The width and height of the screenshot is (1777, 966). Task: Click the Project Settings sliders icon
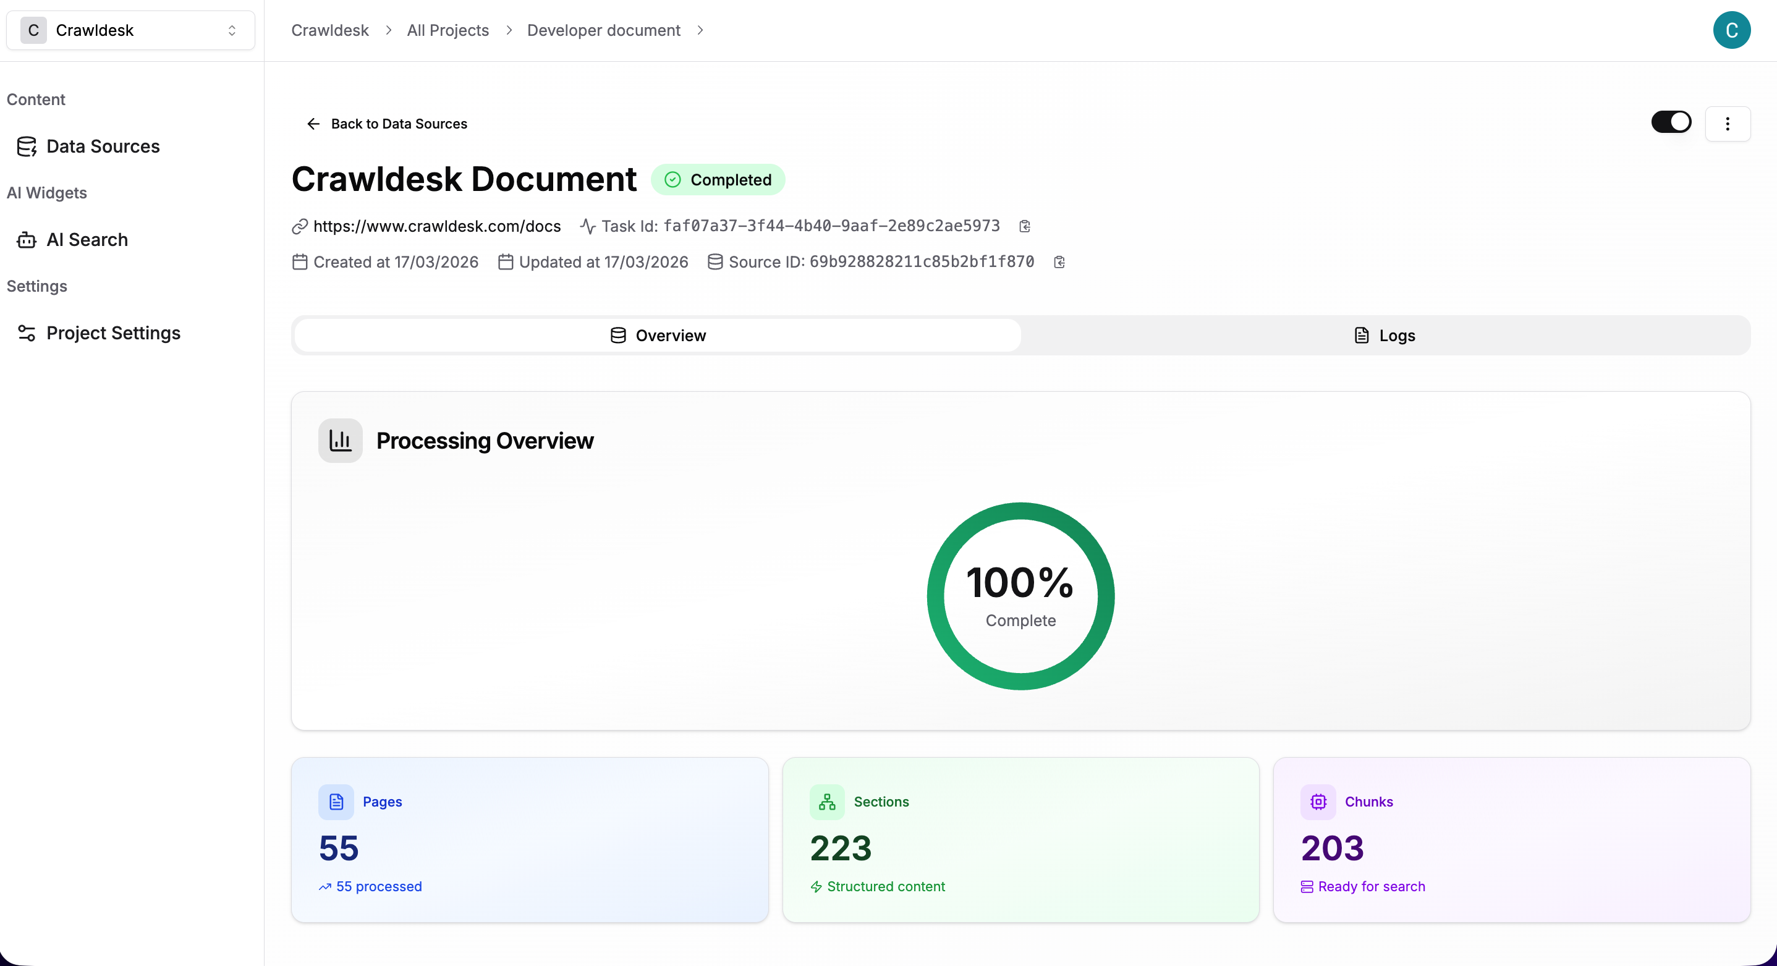tap(27, 333)
